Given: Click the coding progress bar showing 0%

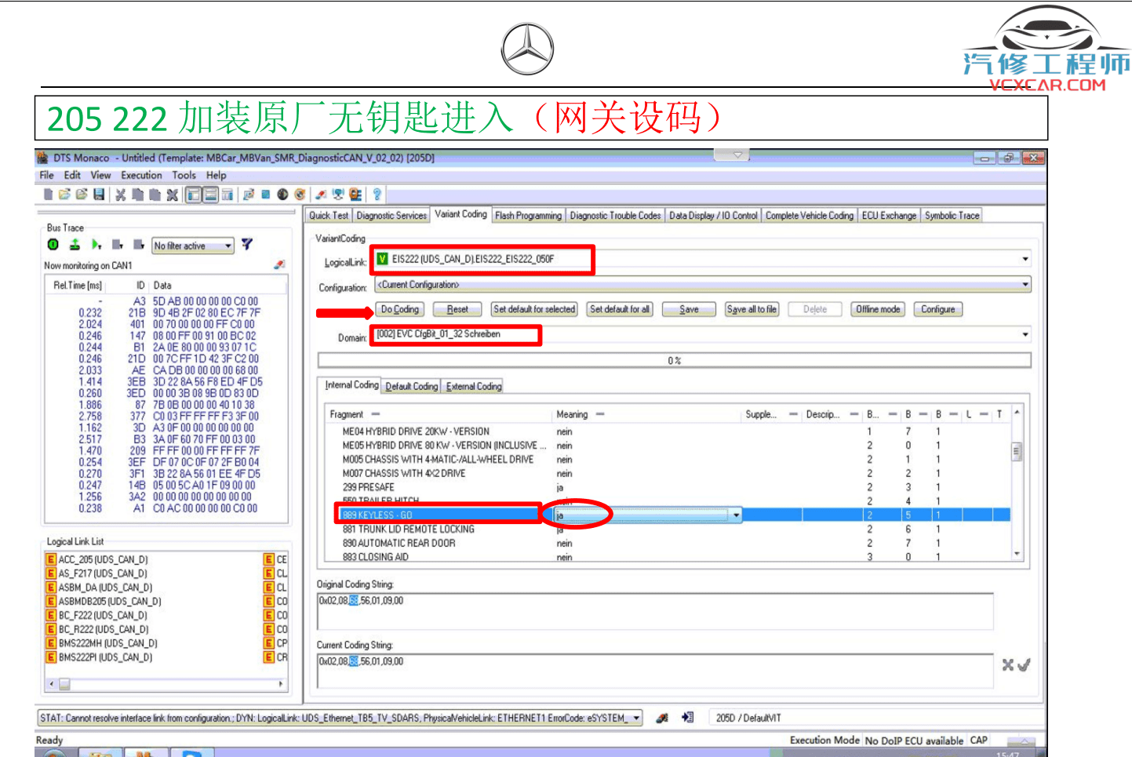Looking at the screenshot, I should [x=675, y=360].
